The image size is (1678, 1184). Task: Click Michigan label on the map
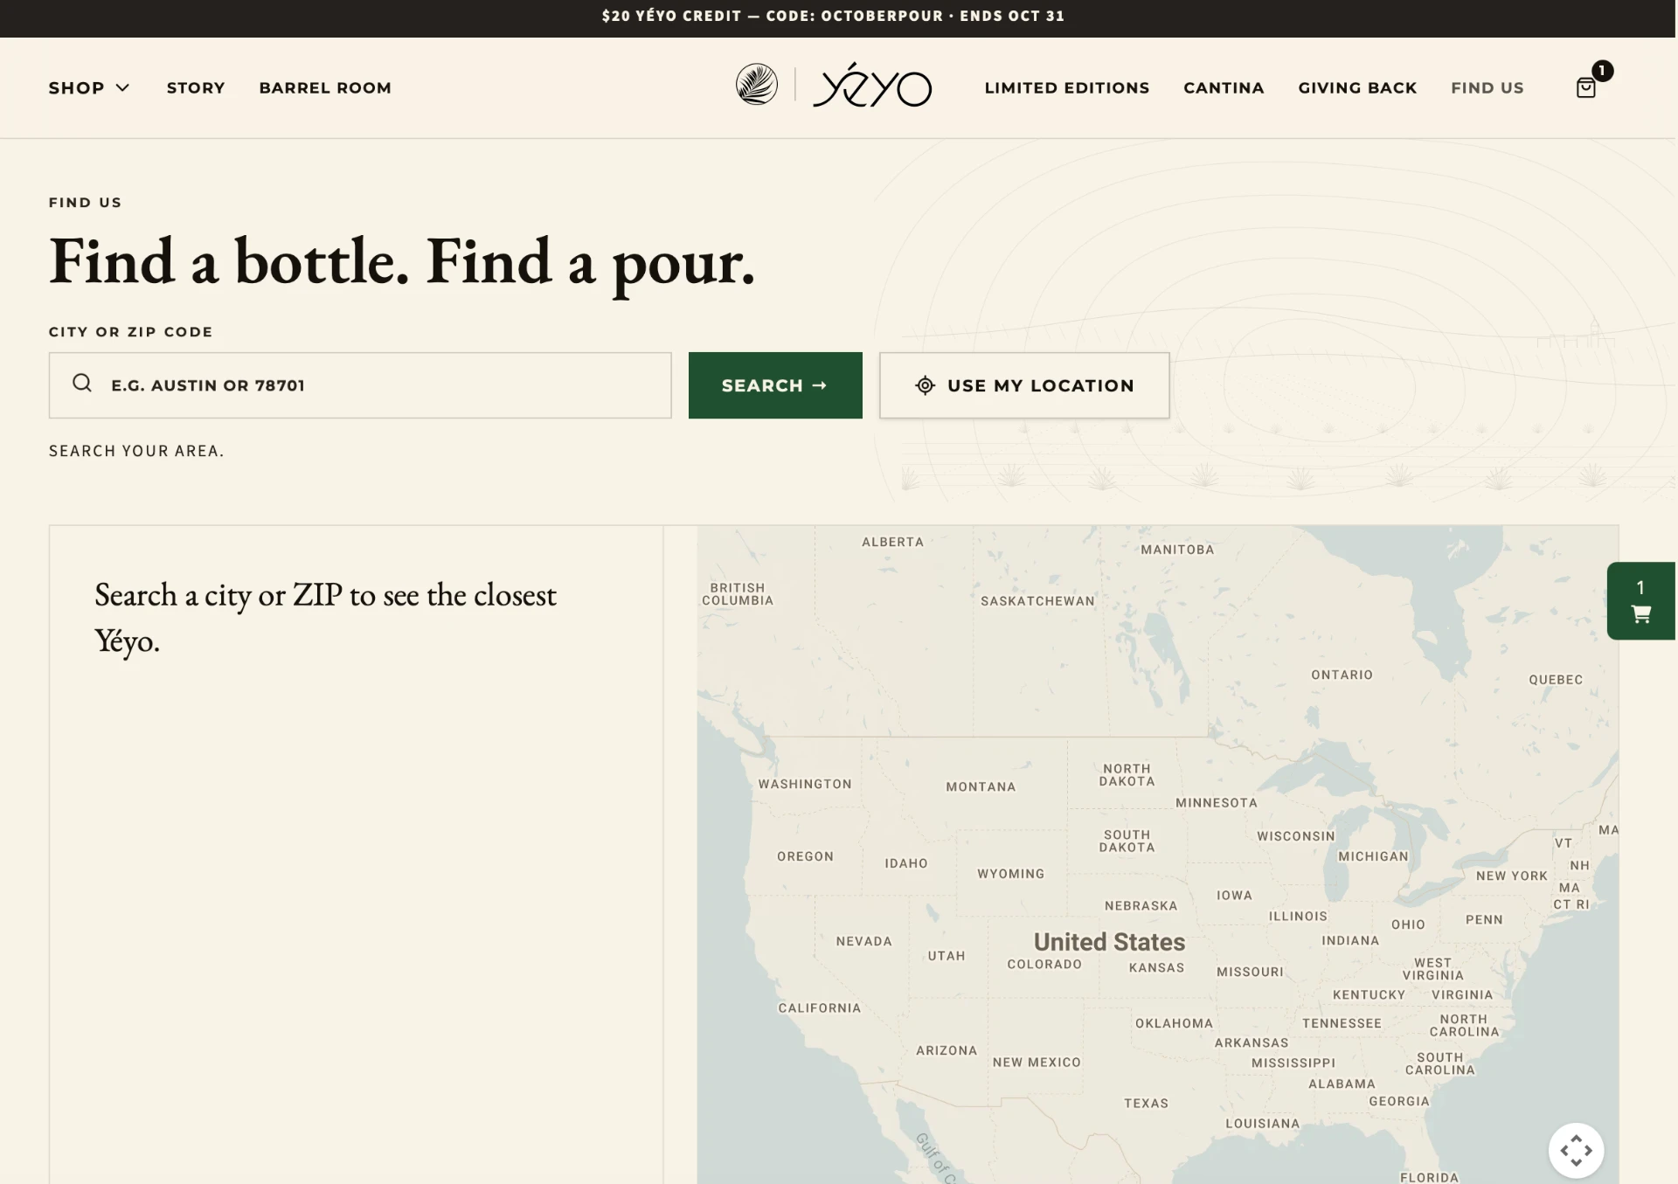point(1373,856)
